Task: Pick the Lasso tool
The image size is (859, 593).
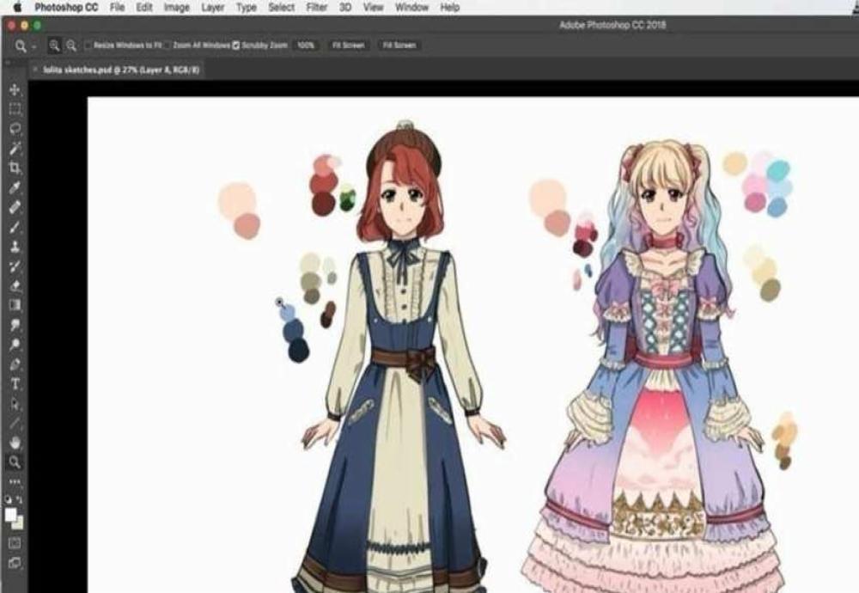Action: [15, 129]
